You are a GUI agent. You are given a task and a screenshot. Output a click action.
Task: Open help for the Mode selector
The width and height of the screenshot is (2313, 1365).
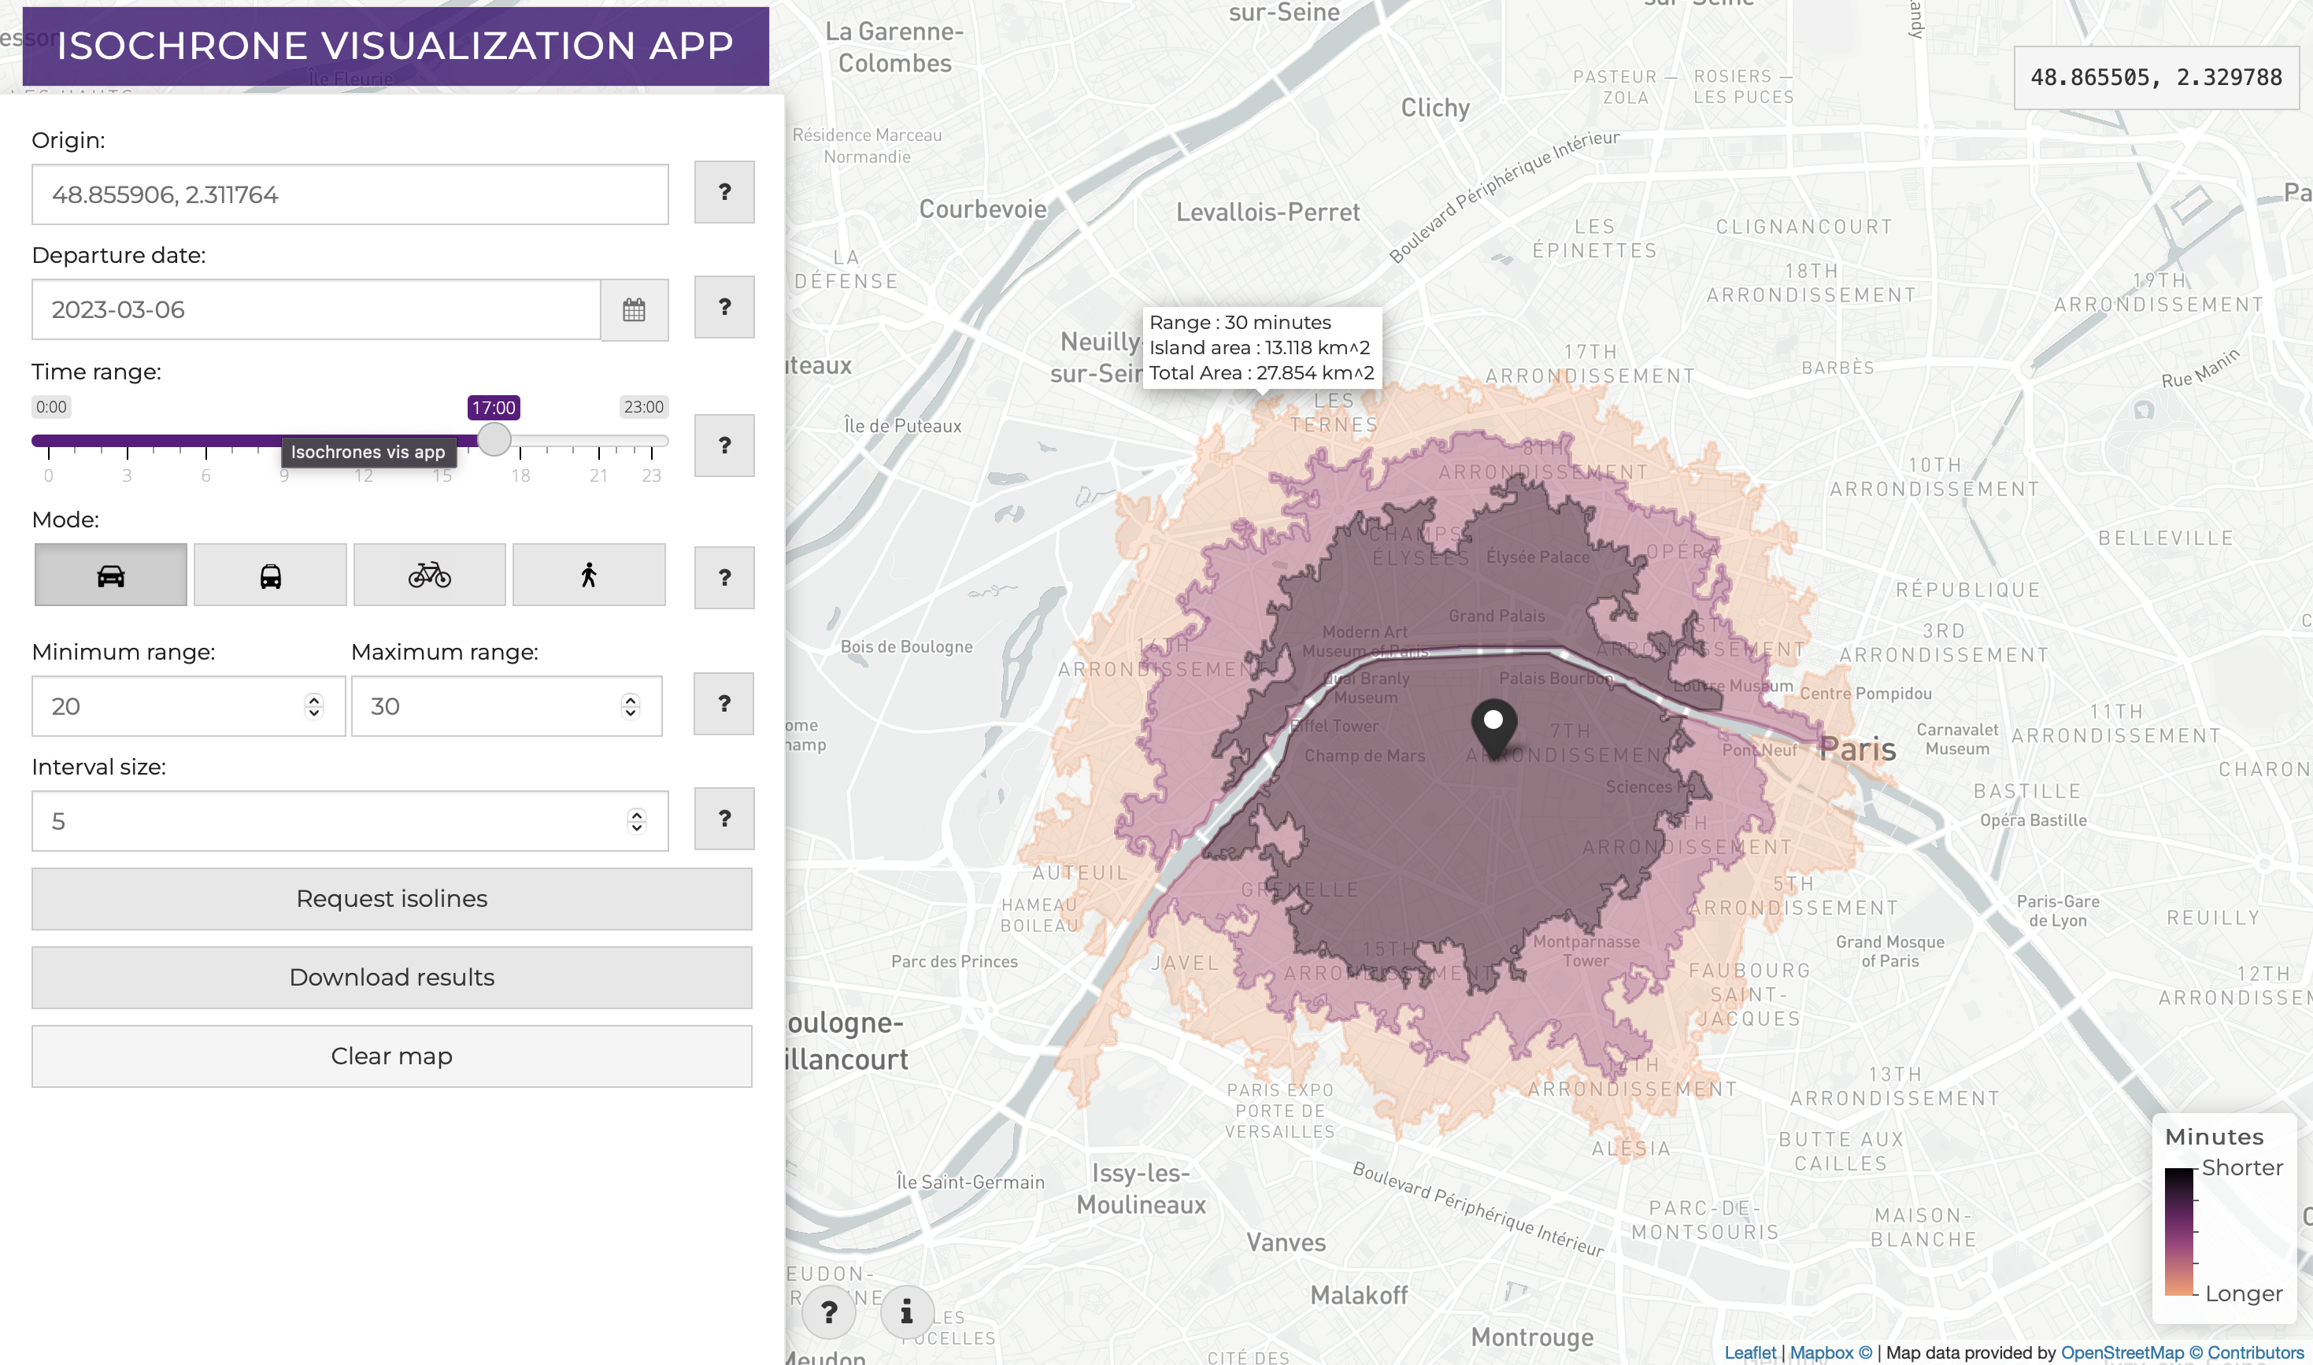click(725, 578)
